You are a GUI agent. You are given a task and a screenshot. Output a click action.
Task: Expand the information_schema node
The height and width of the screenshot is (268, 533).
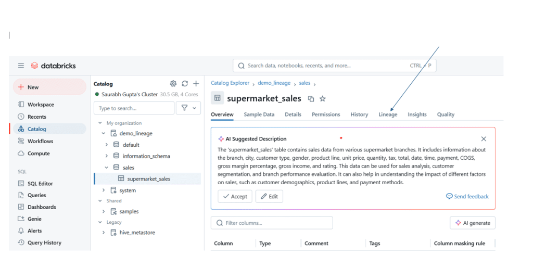point(107,156)
